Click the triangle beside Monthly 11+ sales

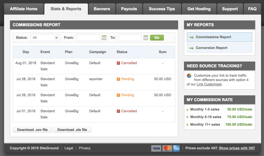click(188, 125)
